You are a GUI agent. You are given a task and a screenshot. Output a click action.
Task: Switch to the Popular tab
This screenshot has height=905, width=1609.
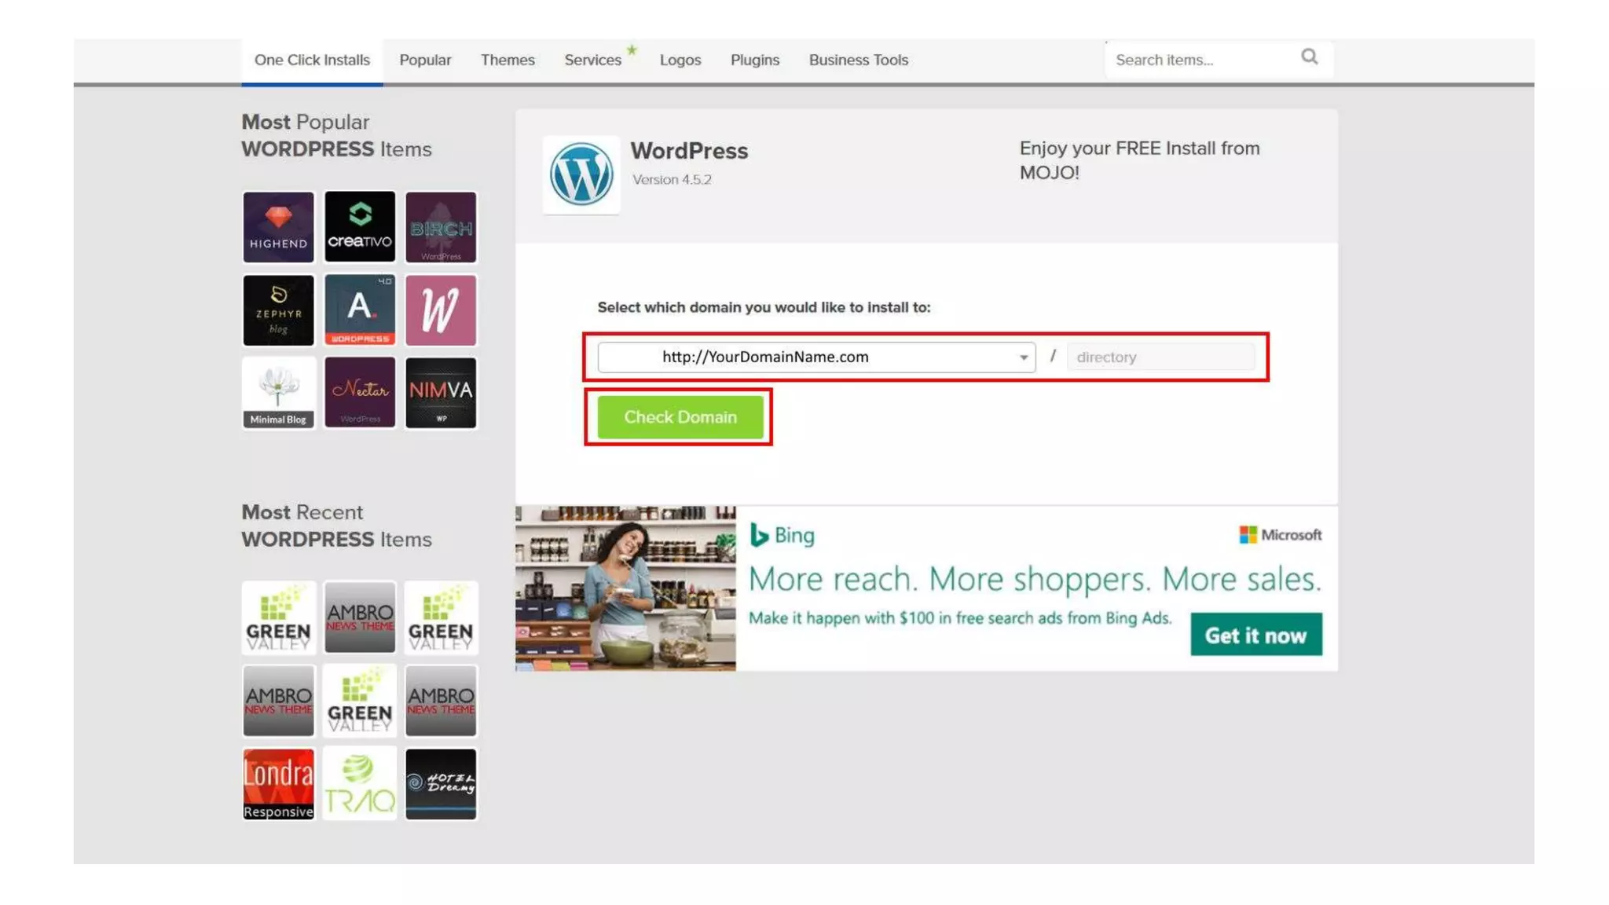425,60
